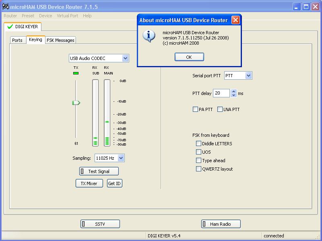Open the Router menu

coord(10,16)
